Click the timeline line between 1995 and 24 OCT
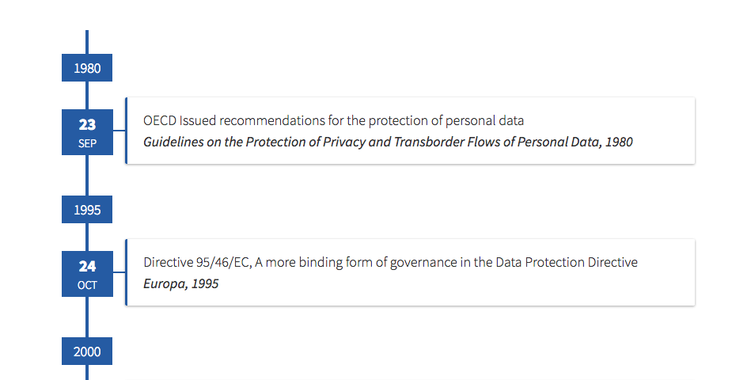Image resolution: width=751 pixels, height=380 pixels. point(87,237)
